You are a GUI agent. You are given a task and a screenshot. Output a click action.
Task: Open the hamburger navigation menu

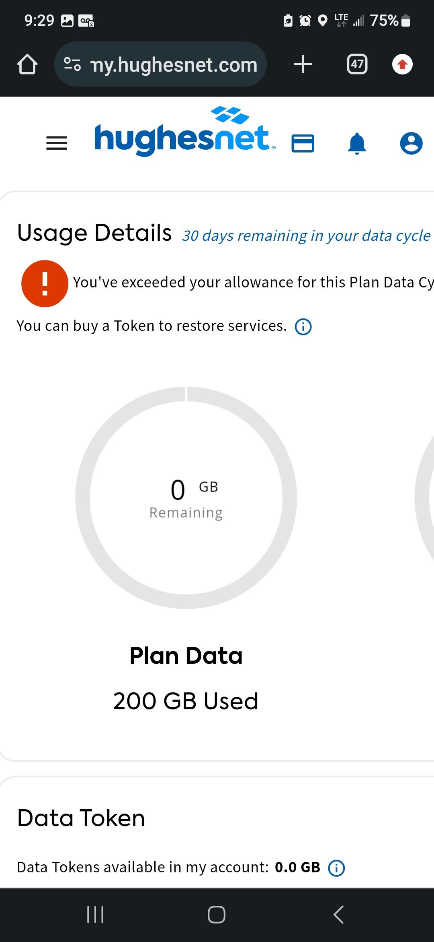click(57, 143)
